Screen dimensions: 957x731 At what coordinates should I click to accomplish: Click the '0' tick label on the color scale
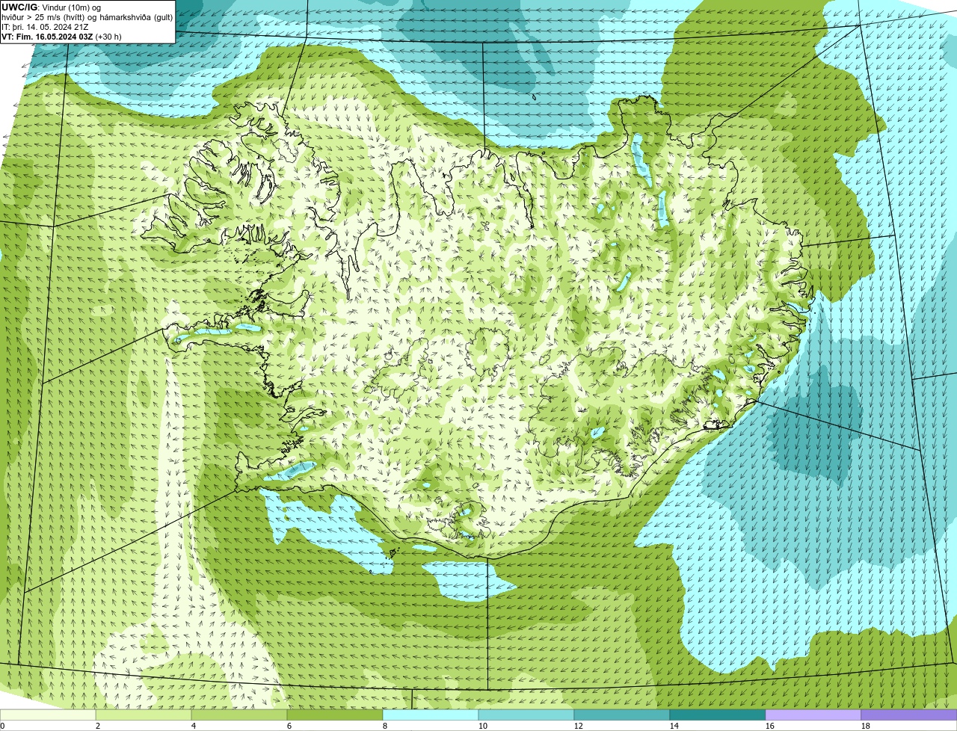tap(2, 726)
